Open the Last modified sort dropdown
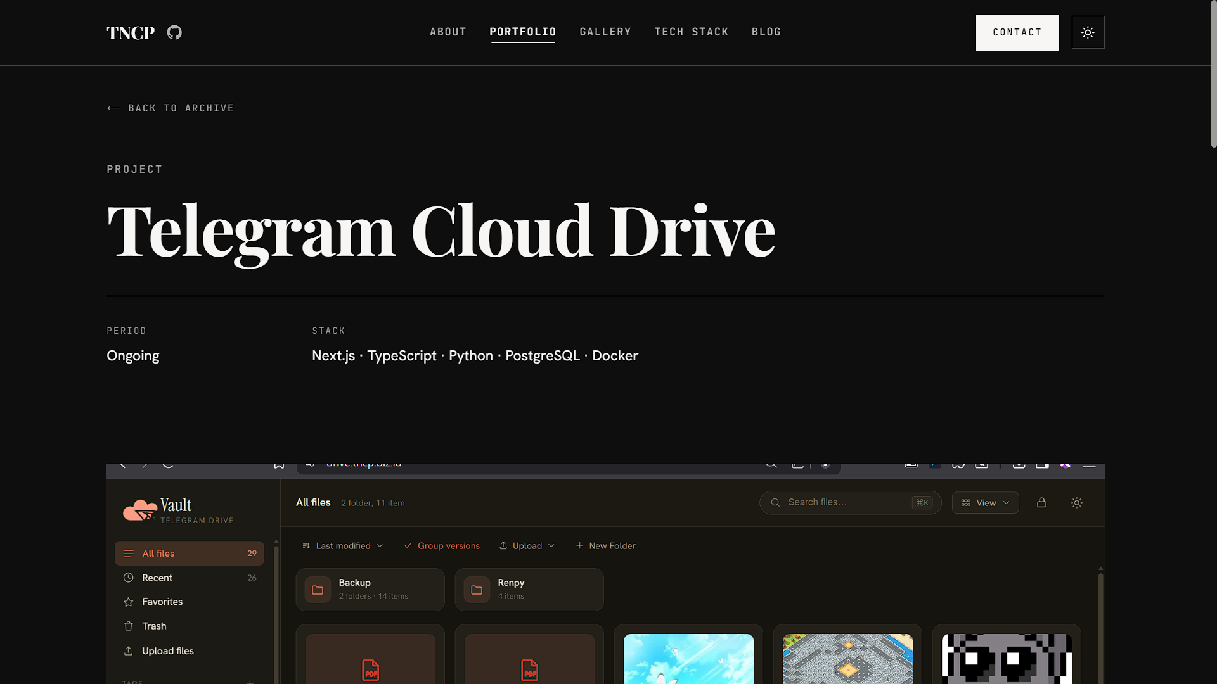 [343, 546]
